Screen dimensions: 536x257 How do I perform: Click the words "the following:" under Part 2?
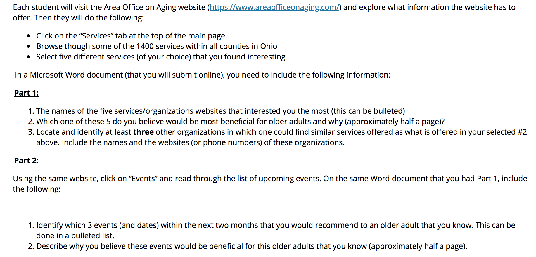coord(37,189)
